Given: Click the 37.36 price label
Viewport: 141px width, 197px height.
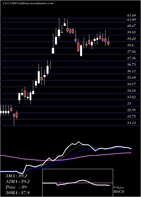Looking at the screenshot, I should pos(131,58).
